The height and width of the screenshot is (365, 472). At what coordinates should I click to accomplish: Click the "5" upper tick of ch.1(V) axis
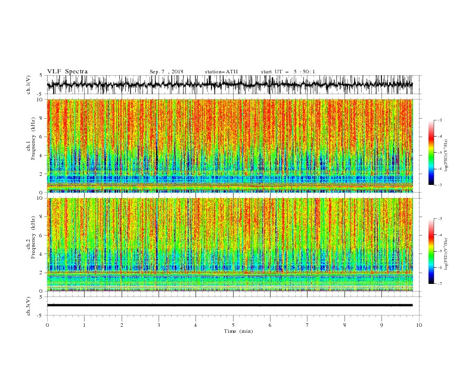pos(41,75)
